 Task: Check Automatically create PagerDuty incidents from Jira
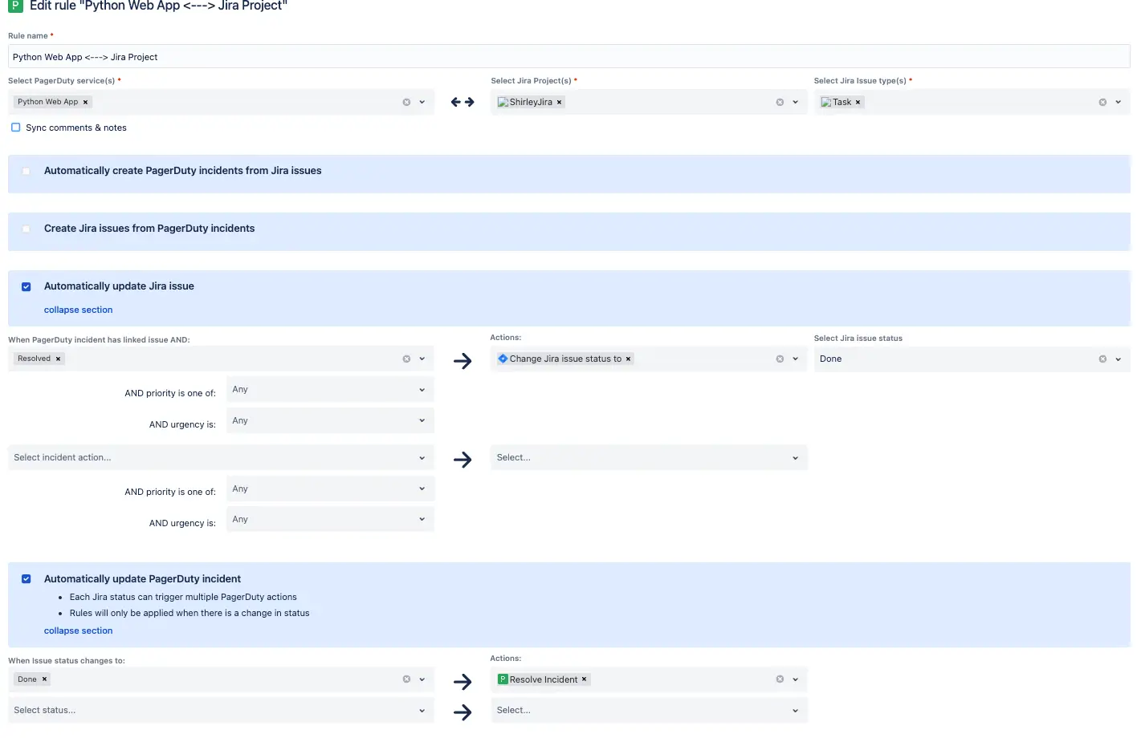26,171
